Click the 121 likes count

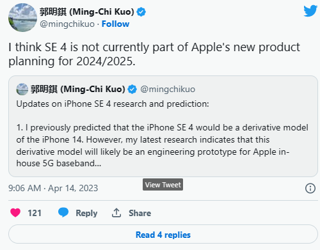tap(35, 213)
